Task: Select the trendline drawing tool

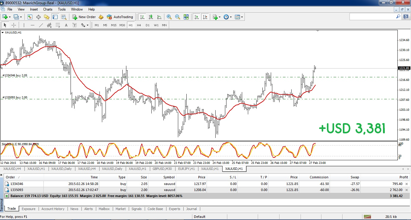Action: (x=41, y=25)
